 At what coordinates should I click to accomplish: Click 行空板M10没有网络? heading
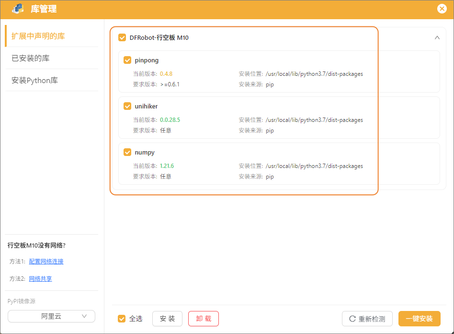(x=36, y=246)
